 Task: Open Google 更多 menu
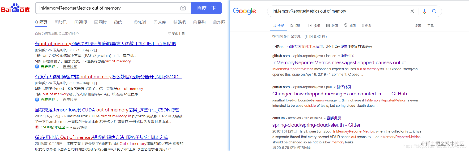pyautogui.click(x=367, y=26)
